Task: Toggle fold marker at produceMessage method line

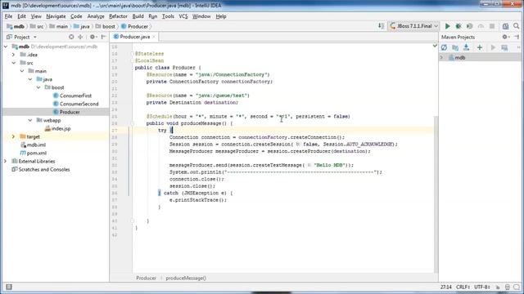Action: (x=133, y=123)
